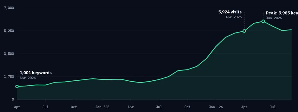298x112 pixels.
Task: Click the Oct label preceding Jan '26
Action: 187,107
